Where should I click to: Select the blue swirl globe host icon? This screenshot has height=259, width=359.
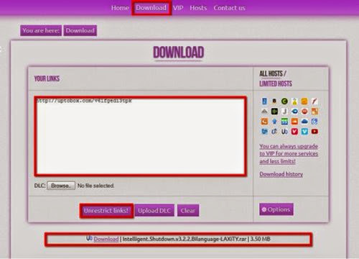(x=314, y=122)
